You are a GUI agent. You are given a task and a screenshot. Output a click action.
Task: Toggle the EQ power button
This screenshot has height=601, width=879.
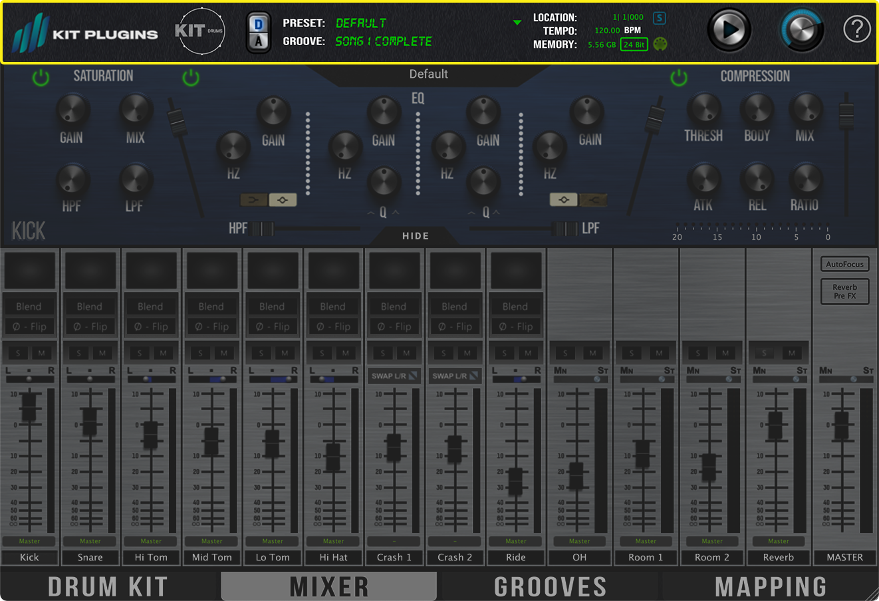click(x=191, y=78)
